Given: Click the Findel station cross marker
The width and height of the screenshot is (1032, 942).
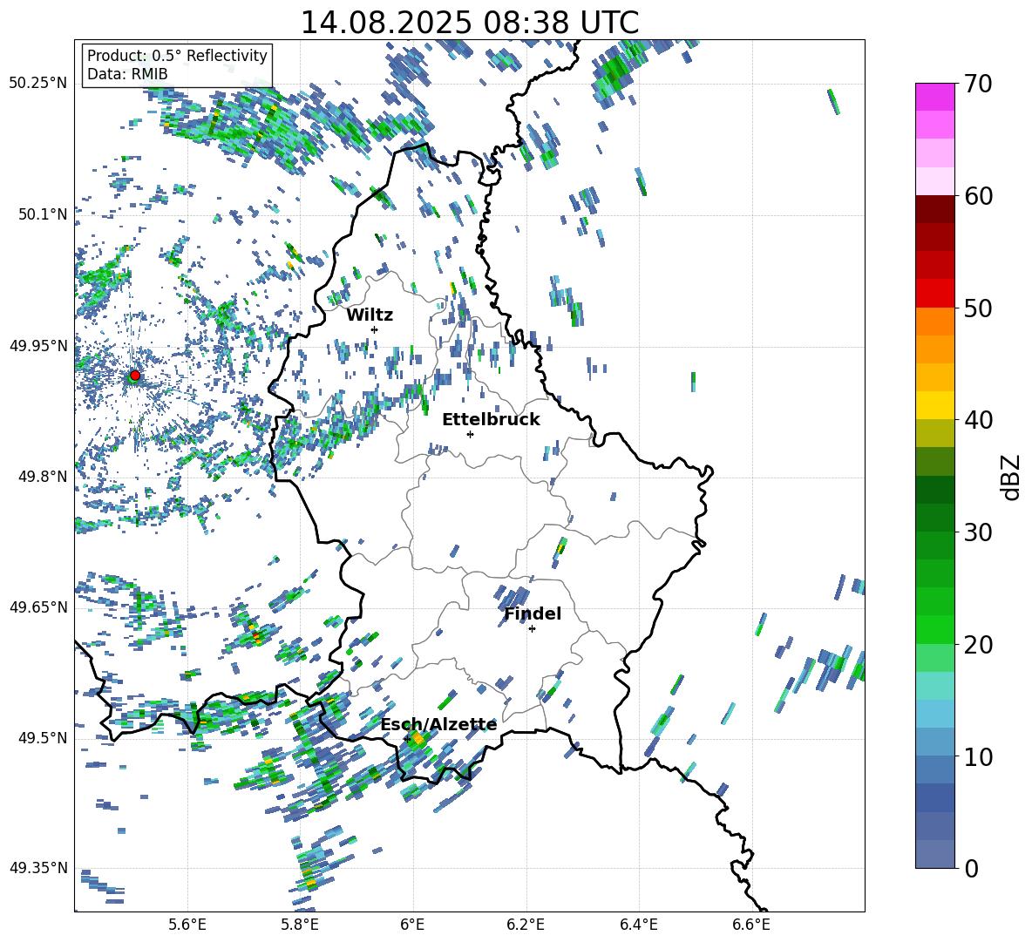Looking at the screenshot, I should point(532,629).
